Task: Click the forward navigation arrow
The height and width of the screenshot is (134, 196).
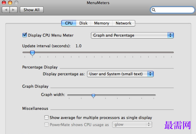Action: pyautogui.click(x=14, y=10)
